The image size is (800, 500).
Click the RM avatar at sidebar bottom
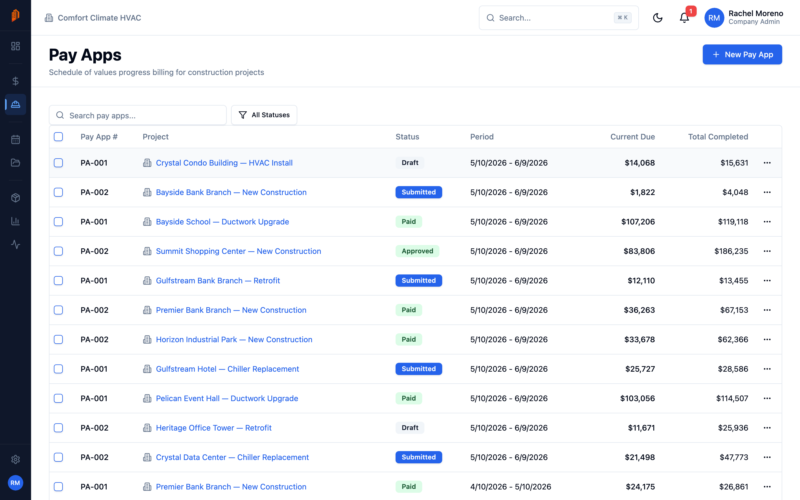(16, 483)
